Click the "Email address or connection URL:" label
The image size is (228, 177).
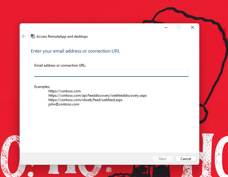tap(60, 65)
